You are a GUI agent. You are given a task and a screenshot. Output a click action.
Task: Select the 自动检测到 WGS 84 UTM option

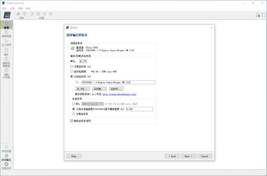tap(72, 71)
